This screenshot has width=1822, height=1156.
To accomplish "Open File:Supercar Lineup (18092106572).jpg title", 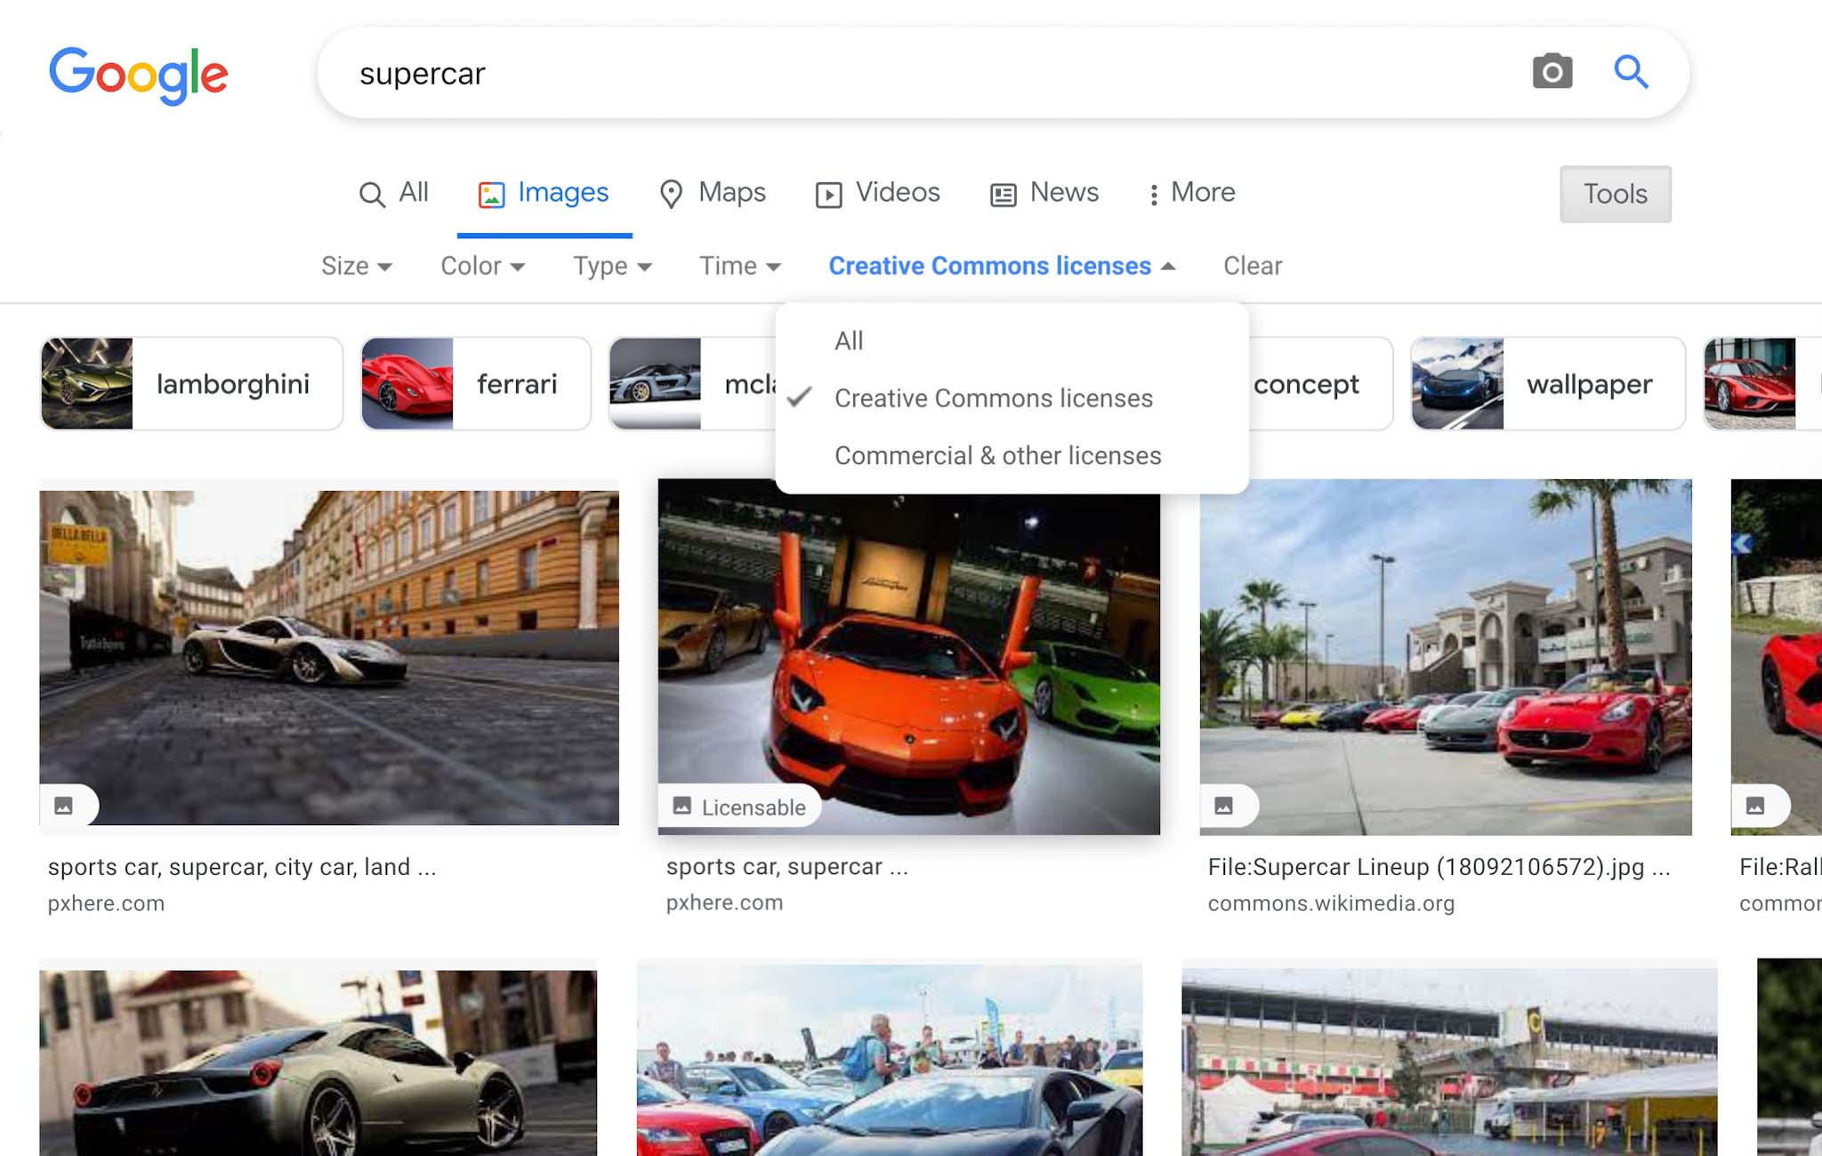I will tap(1439, 867).
